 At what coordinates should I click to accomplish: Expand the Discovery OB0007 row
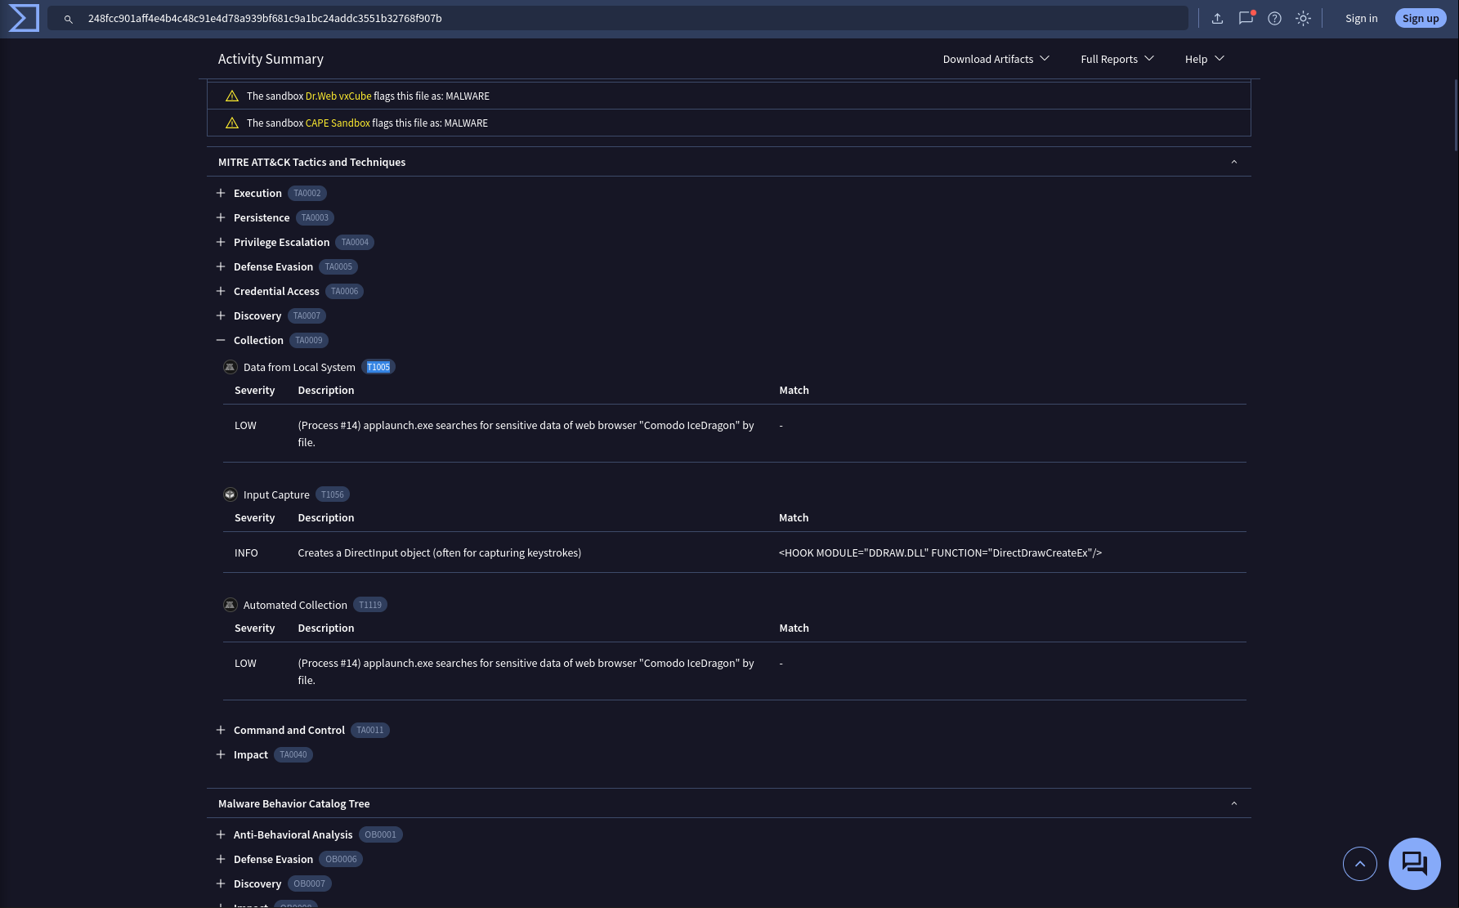[221, 883]
